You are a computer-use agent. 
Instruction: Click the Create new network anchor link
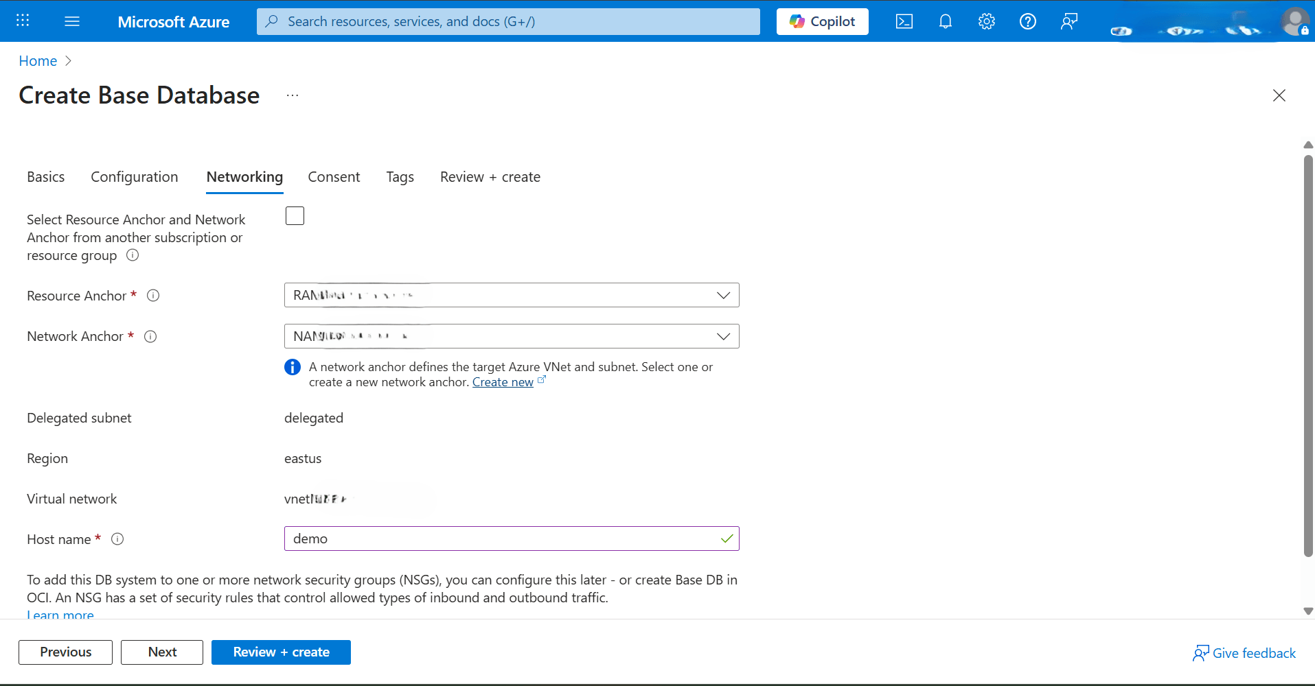click(x=503, y=382)
